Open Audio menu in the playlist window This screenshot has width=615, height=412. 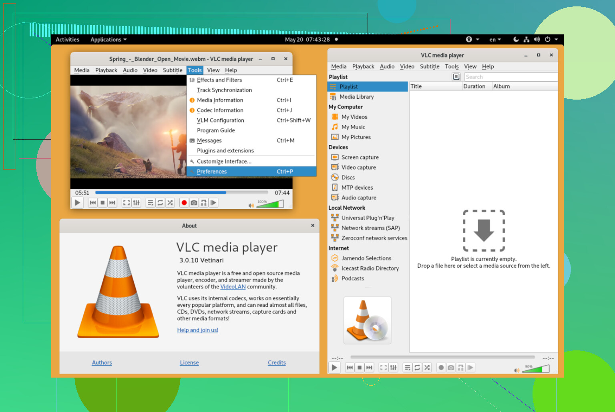[x=387, y=66]
